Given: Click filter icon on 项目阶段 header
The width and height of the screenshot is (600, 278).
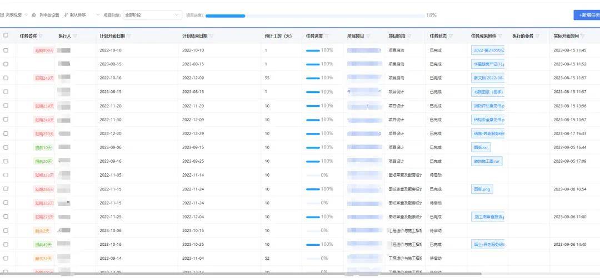Looking at the screenshot, I should [410, 37].
